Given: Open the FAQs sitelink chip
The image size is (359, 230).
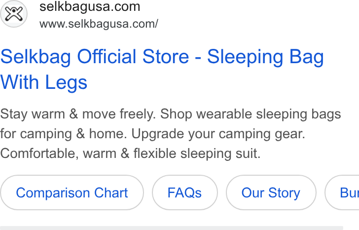Looking at the screenshot, I should [185, 192].
